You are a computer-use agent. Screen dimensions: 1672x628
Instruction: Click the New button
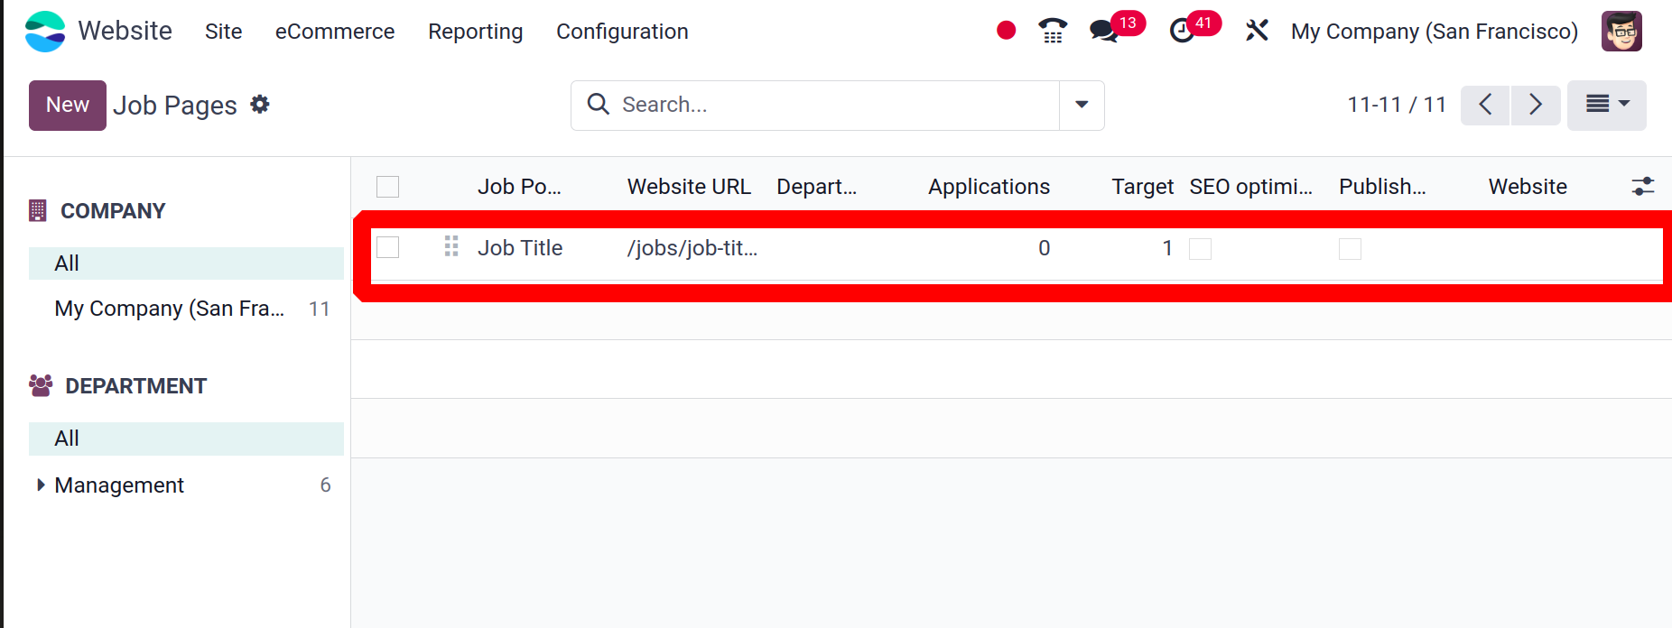tap(68, 105)
